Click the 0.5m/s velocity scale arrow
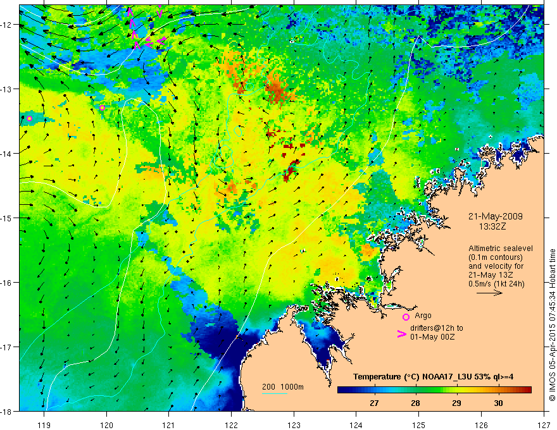 [489, 293]
